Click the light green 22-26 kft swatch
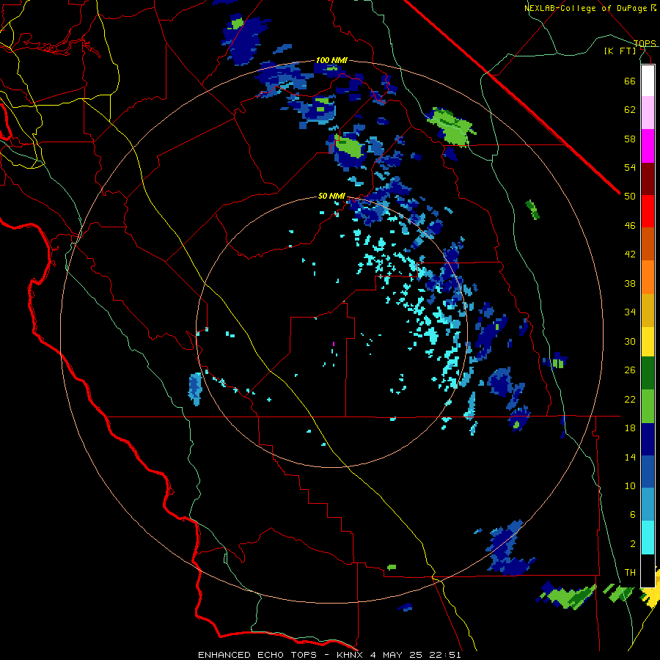Viewport: 660px width, 660px height. [648, 406]
